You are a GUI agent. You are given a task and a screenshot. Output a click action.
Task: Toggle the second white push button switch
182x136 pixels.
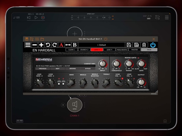point(63,84)
